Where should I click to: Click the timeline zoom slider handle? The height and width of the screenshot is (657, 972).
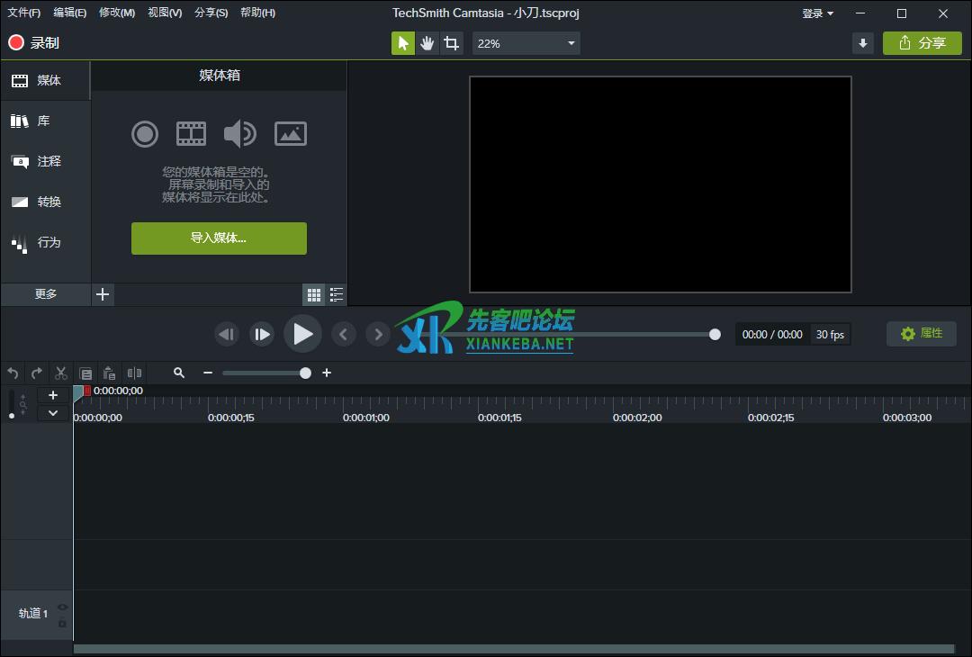point(305,373)
